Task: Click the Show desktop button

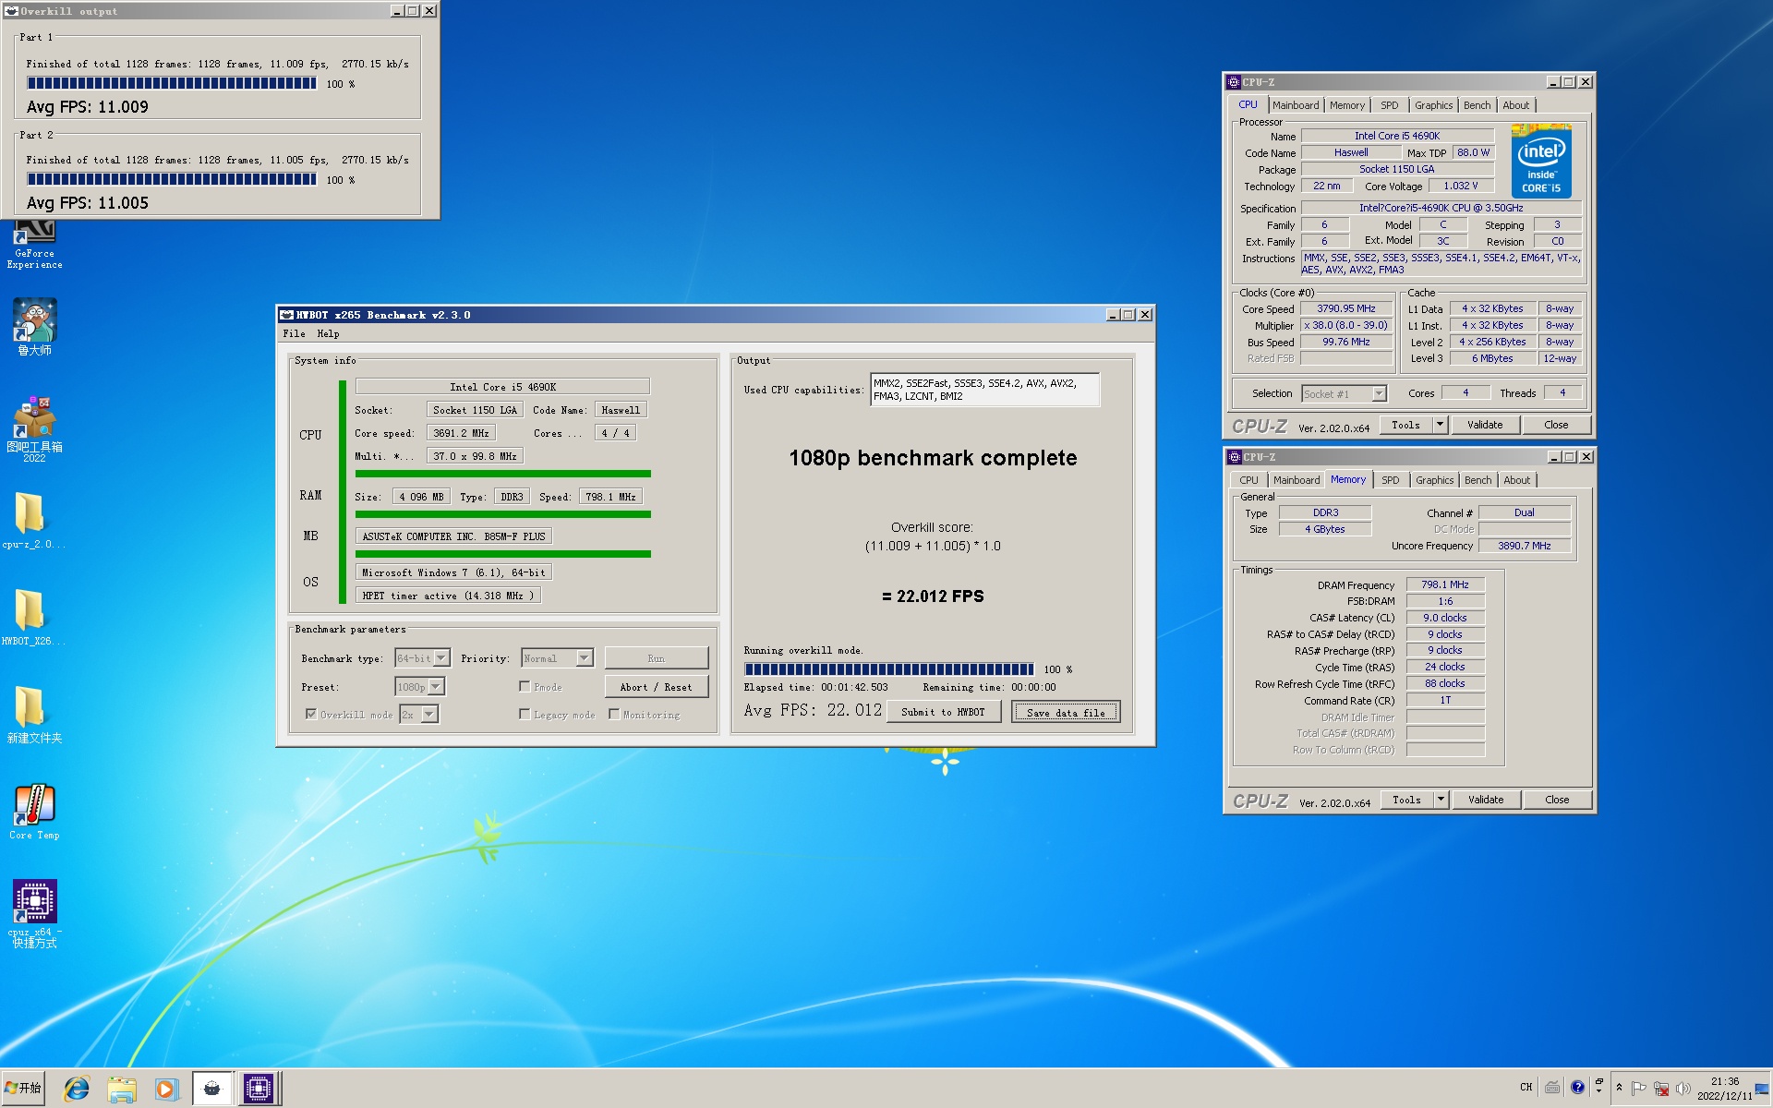Action: coord(1763,1089)
